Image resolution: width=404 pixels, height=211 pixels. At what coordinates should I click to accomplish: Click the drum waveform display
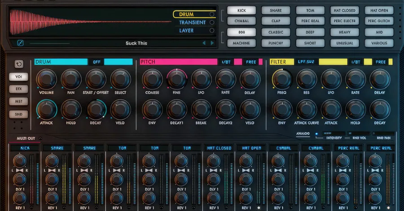tap(90, 22)
